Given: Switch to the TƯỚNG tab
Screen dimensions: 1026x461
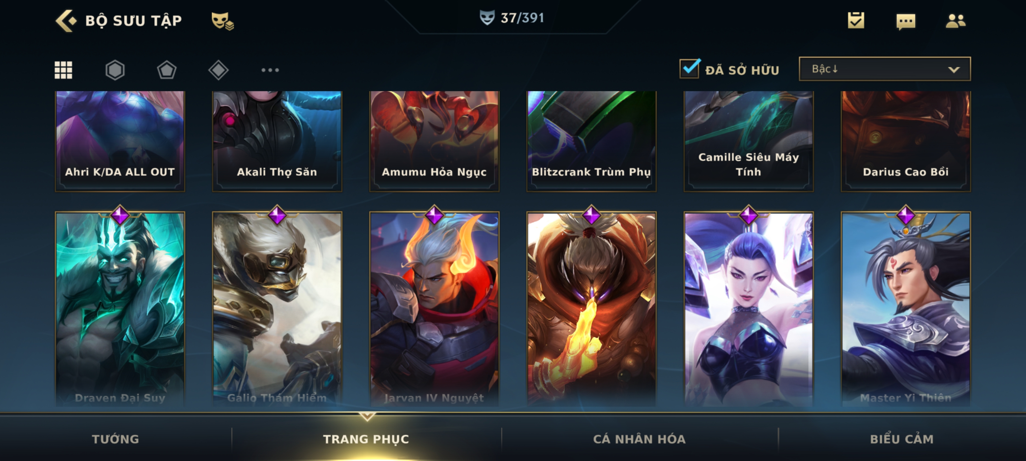Looking at the screenshot, I should [x=115, y=439].
